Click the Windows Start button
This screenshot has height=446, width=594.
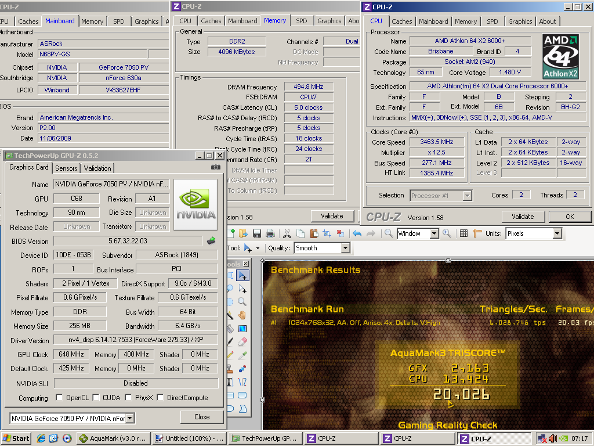coord(16,438)
